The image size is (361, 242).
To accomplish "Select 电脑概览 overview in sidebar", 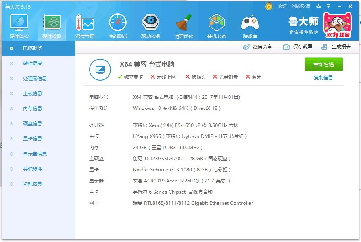I will (38, 48).
